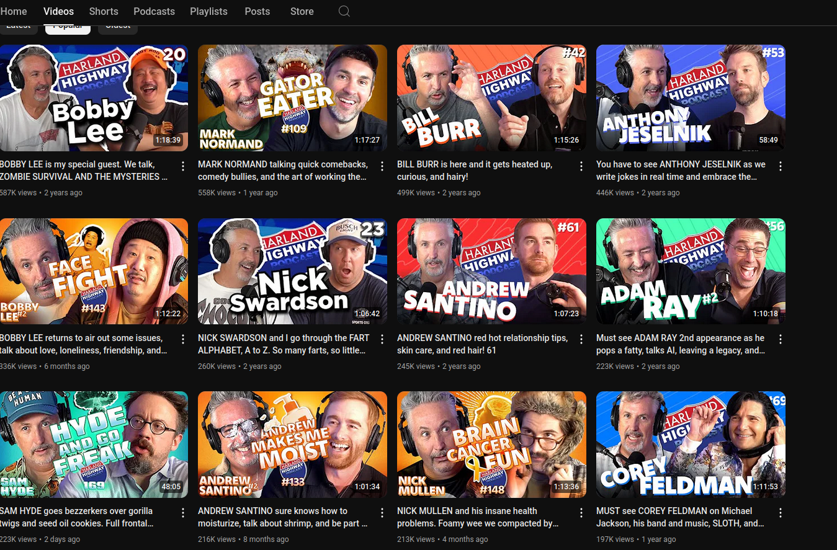Play the Andrew Santino #61 thumbnail

[491, 271]
